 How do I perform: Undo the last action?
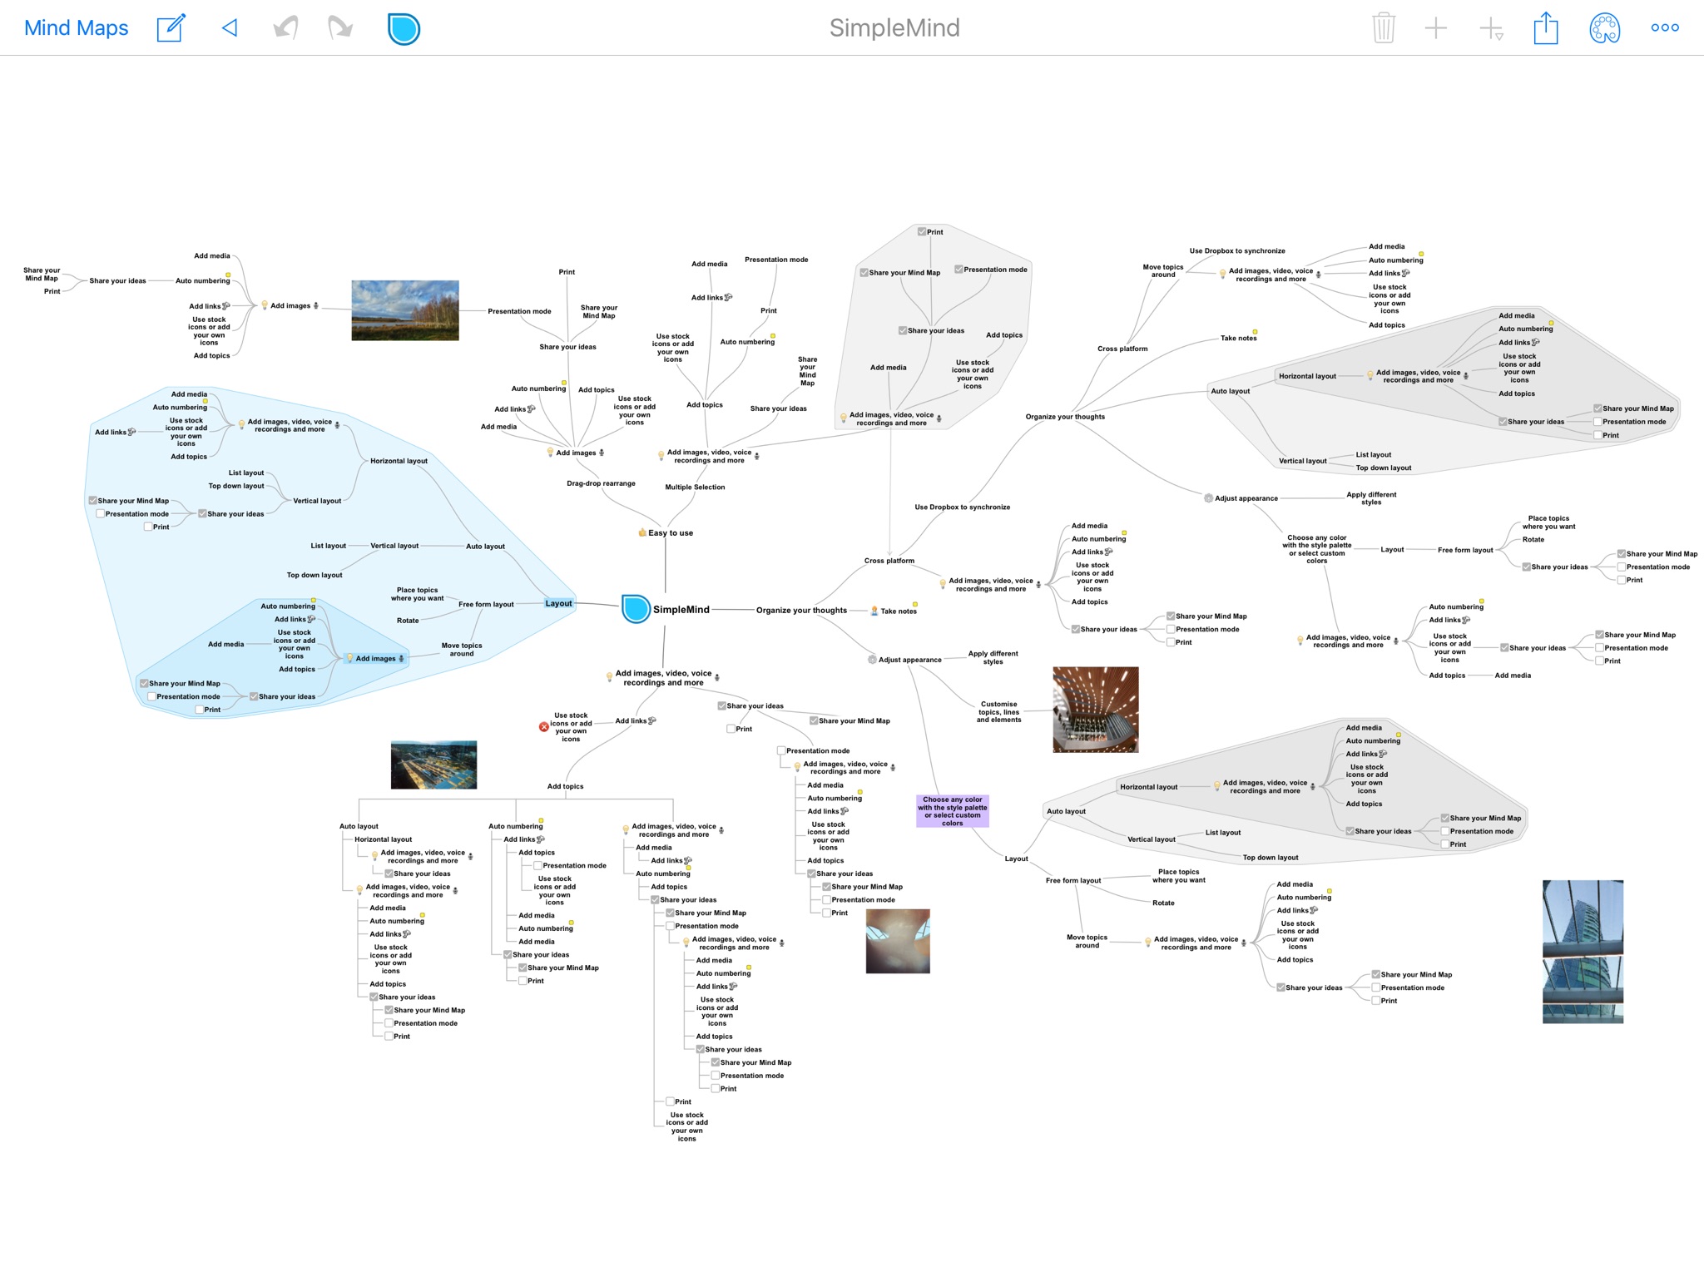285,27
